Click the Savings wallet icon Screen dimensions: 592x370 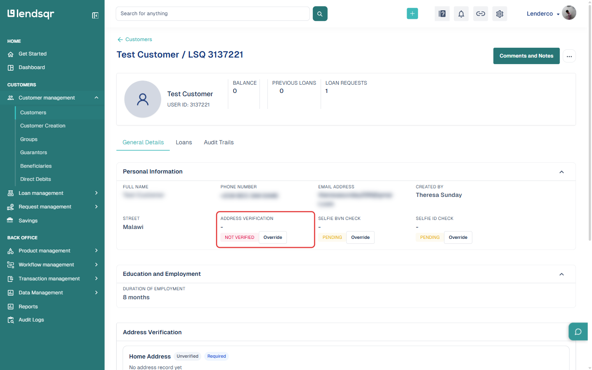tap(10, 220)
